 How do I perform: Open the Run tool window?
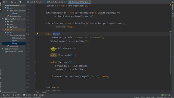point(7,95)
